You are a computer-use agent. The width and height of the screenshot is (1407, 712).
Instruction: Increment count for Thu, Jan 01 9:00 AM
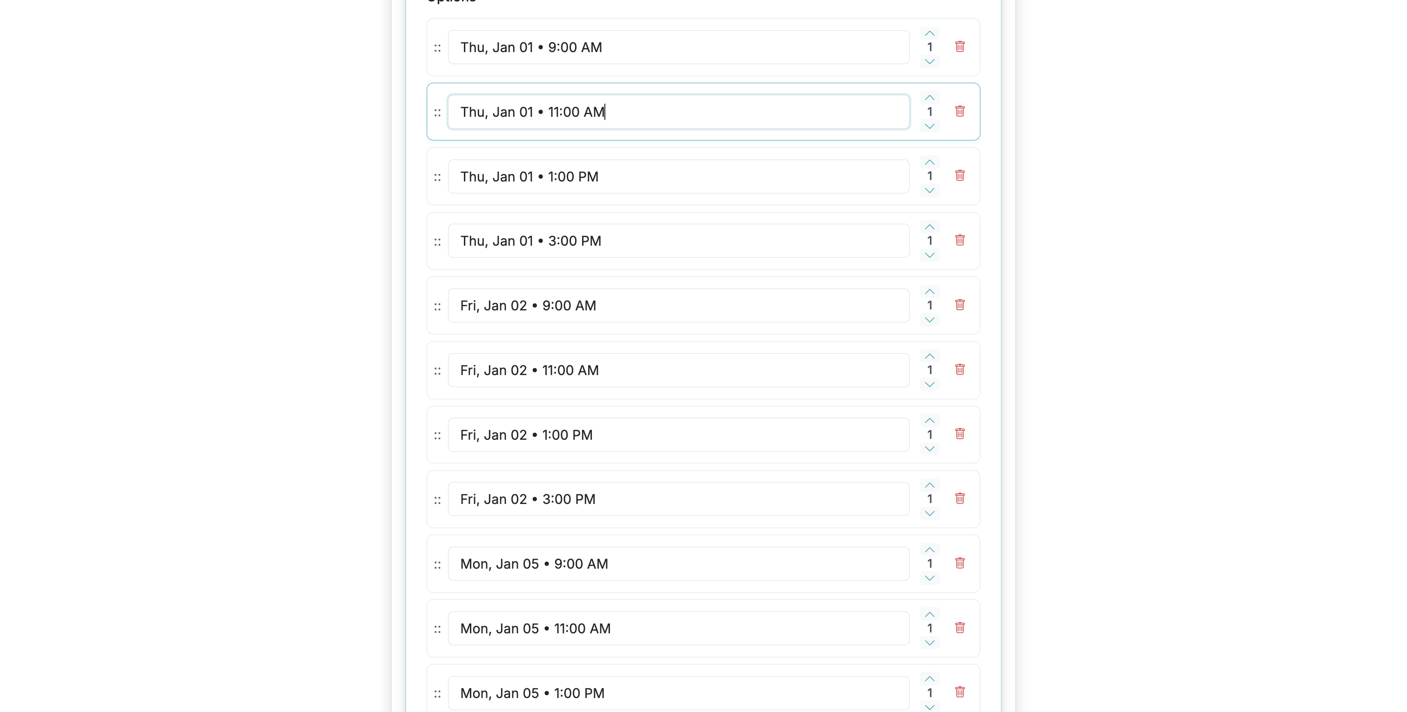click(929, 33)
